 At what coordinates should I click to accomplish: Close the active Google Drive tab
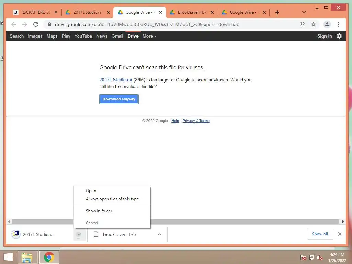161,12
